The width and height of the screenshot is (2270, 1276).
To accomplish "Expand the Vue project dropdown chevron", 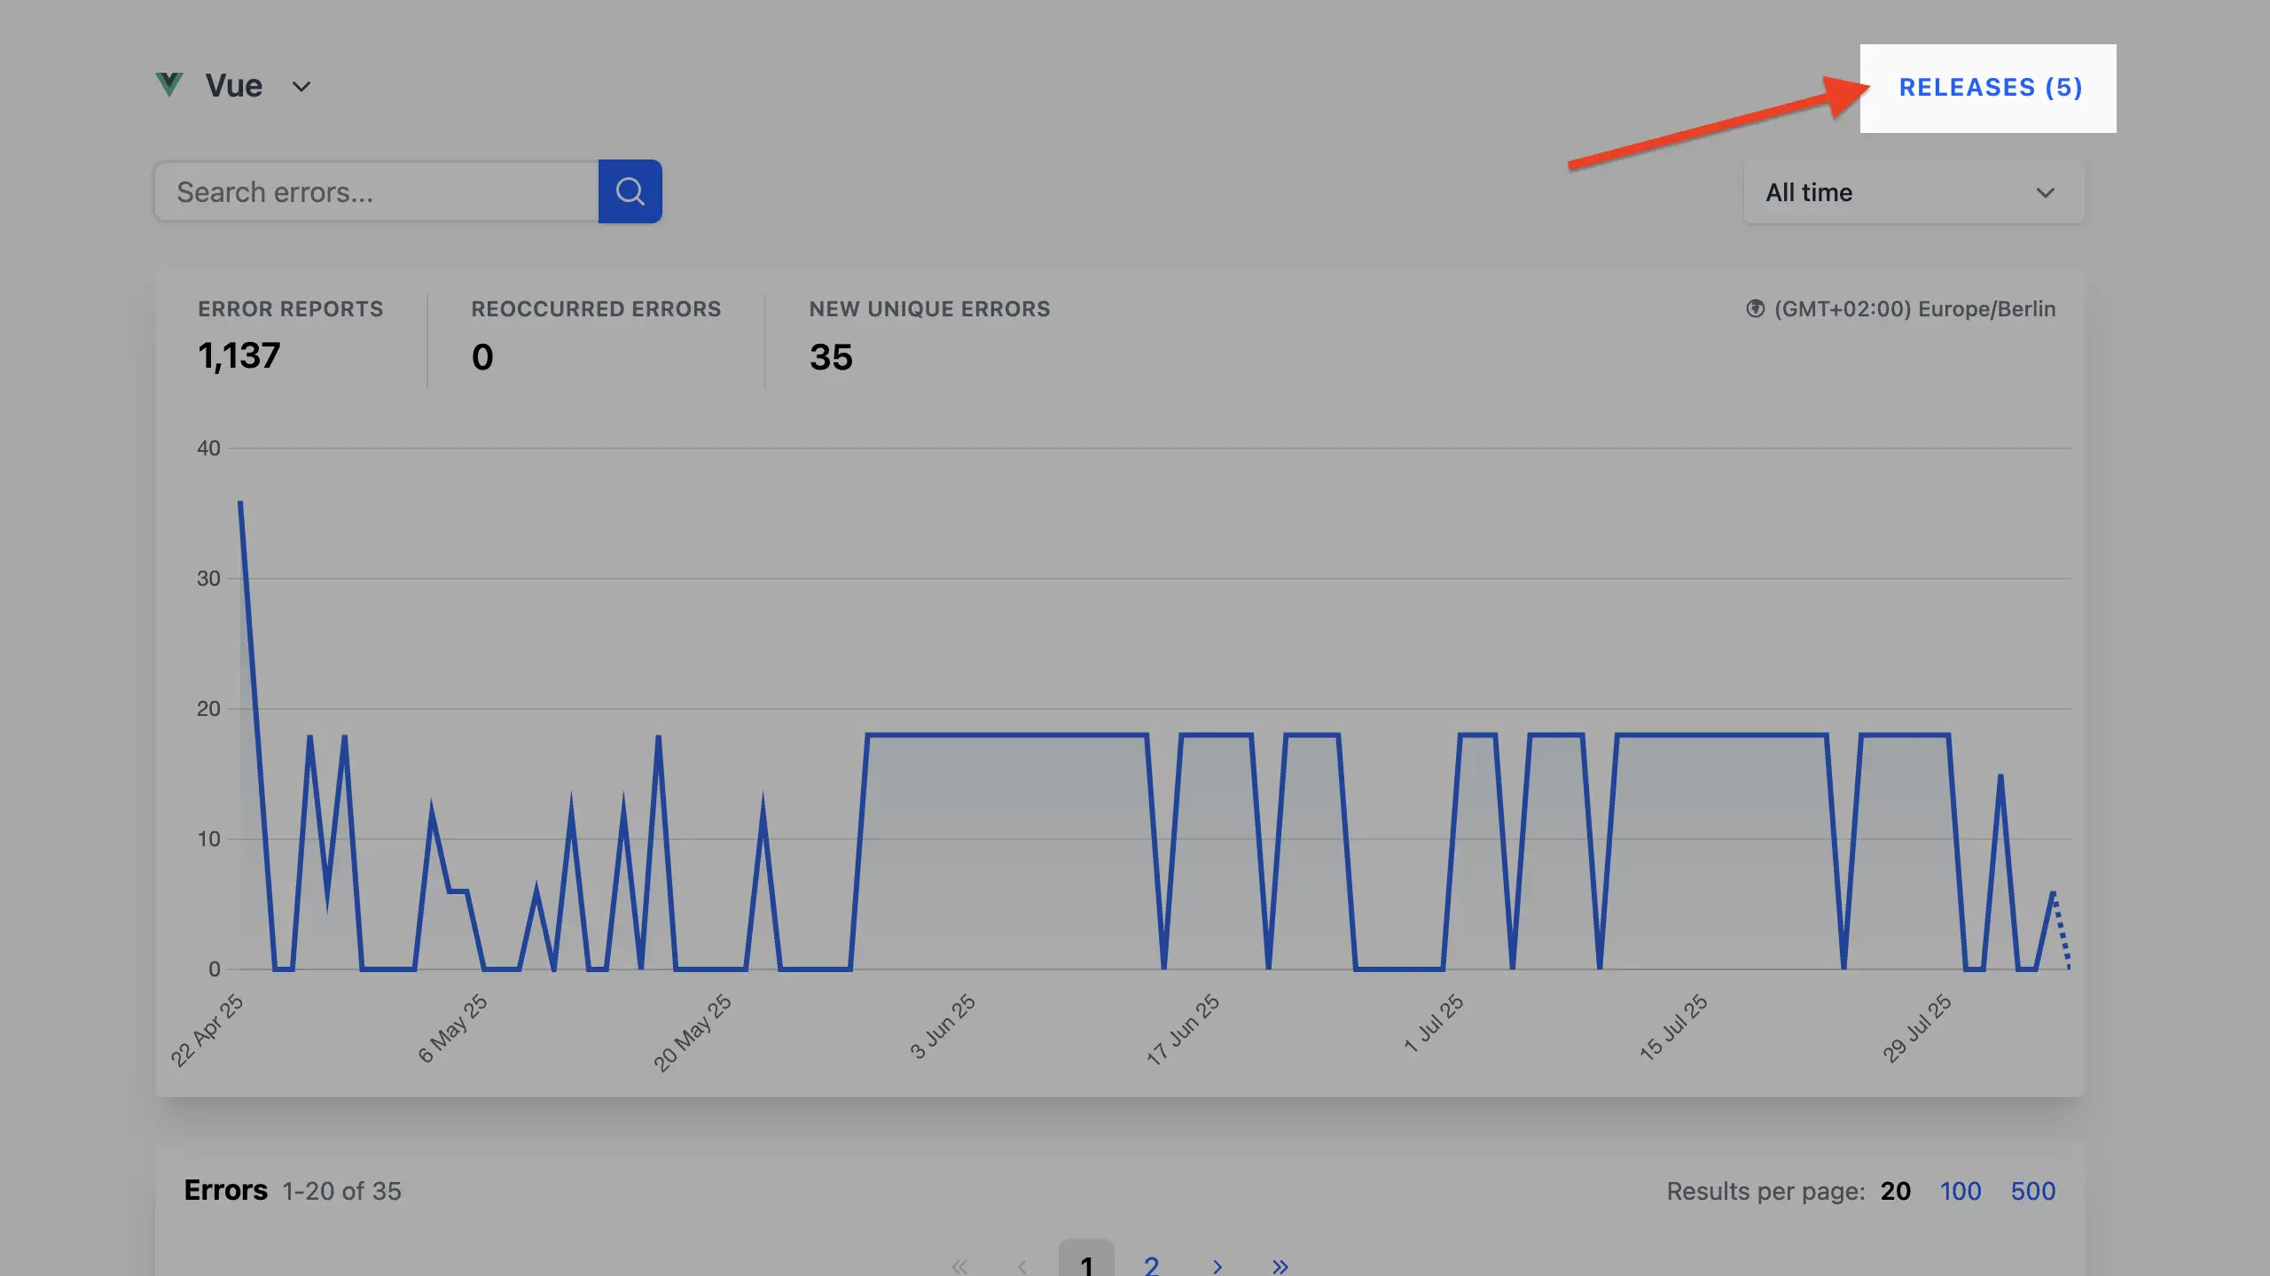I will point(301,87).
